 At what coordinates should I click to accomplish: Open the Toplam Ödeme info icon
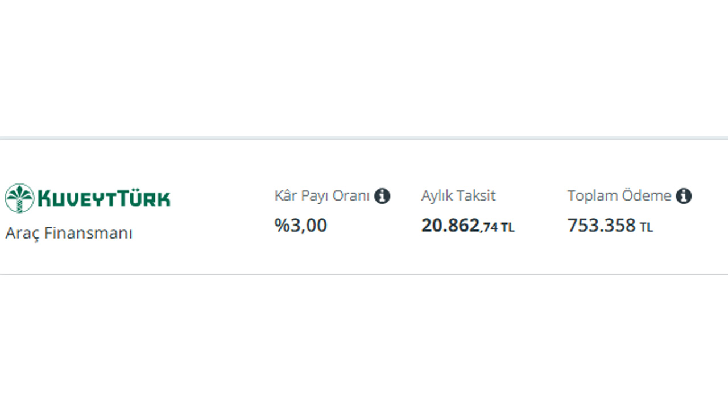(x=684, y=197)
